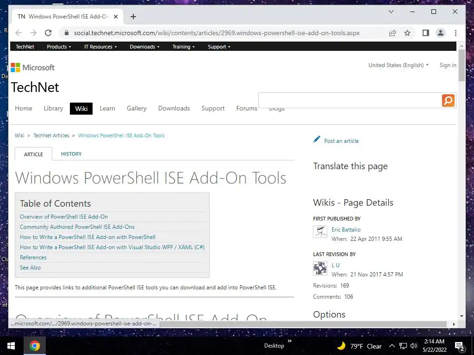Jump to References section link
Viewport: 474px width, 355px height.
33,257
